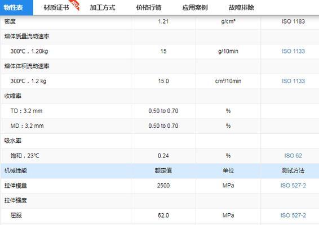Viewport: 319px width, 225px height.
Task: Open the 价格行情 tab
Action: pos(149,7)
